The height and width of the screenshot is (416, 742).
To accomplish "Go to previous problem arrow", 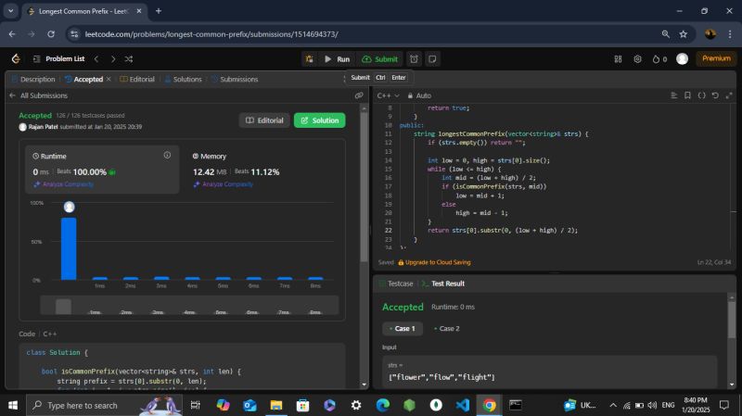I will 96,59.
